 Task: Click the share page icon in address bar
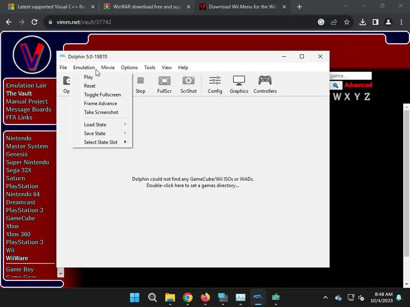coord(334,22)
